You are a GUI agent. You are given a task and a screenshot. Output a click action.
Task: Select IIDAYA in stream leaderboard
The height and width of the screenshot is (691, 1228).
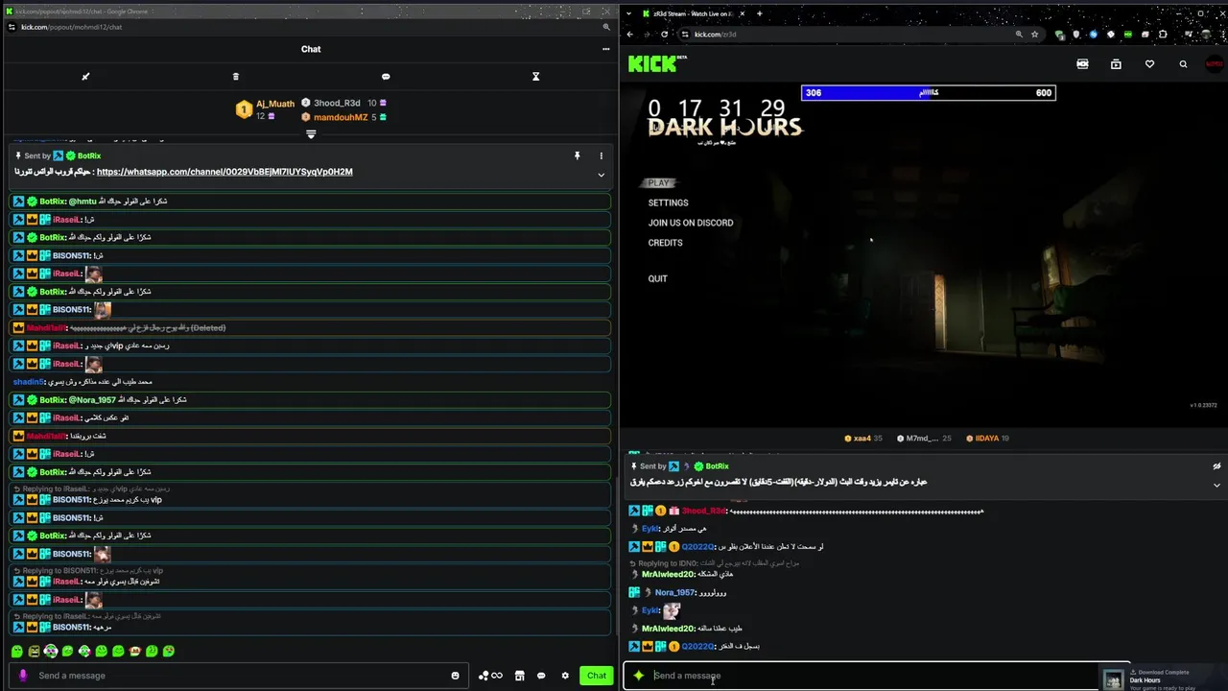[x=987, y=439]
